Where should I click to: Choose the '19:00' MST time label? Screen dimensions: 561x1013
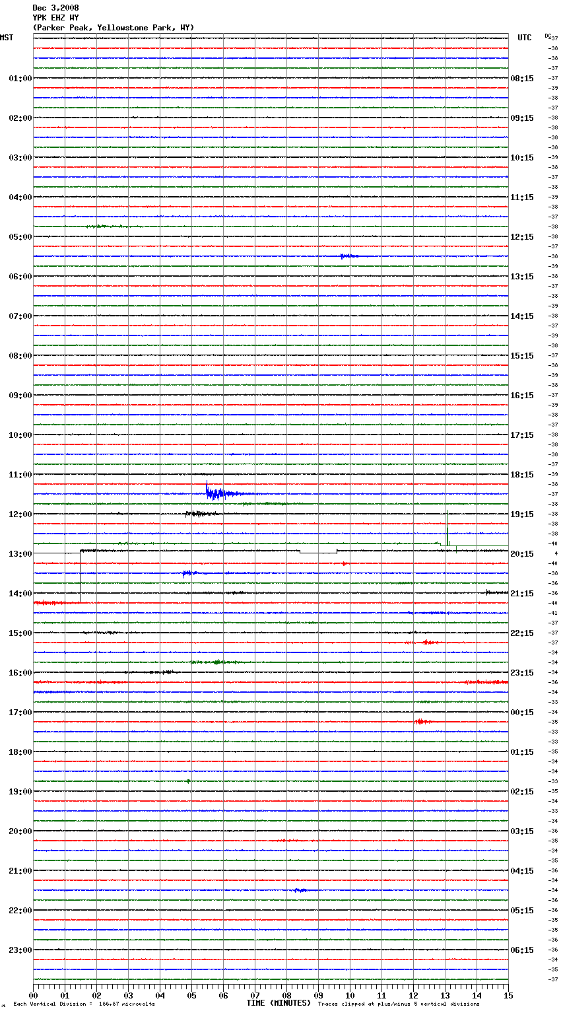tap(20, 792)
